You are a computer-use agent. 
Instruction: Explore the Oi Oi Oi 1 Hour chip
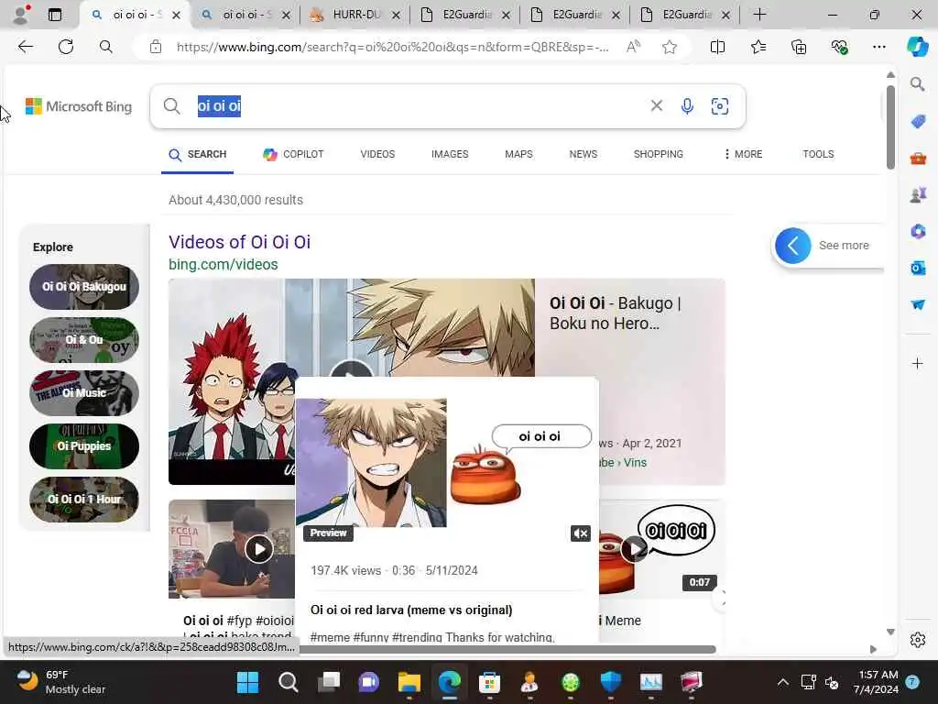click(x=83, y=500)
